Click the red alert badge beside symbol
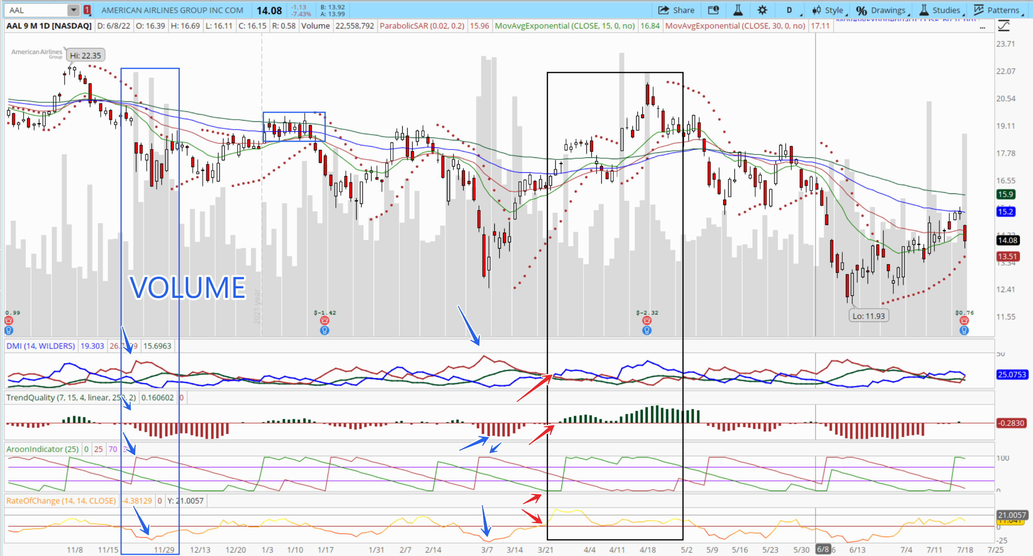Image resolution: width=1033 pixels, height=556 pixels. point(87,10)
